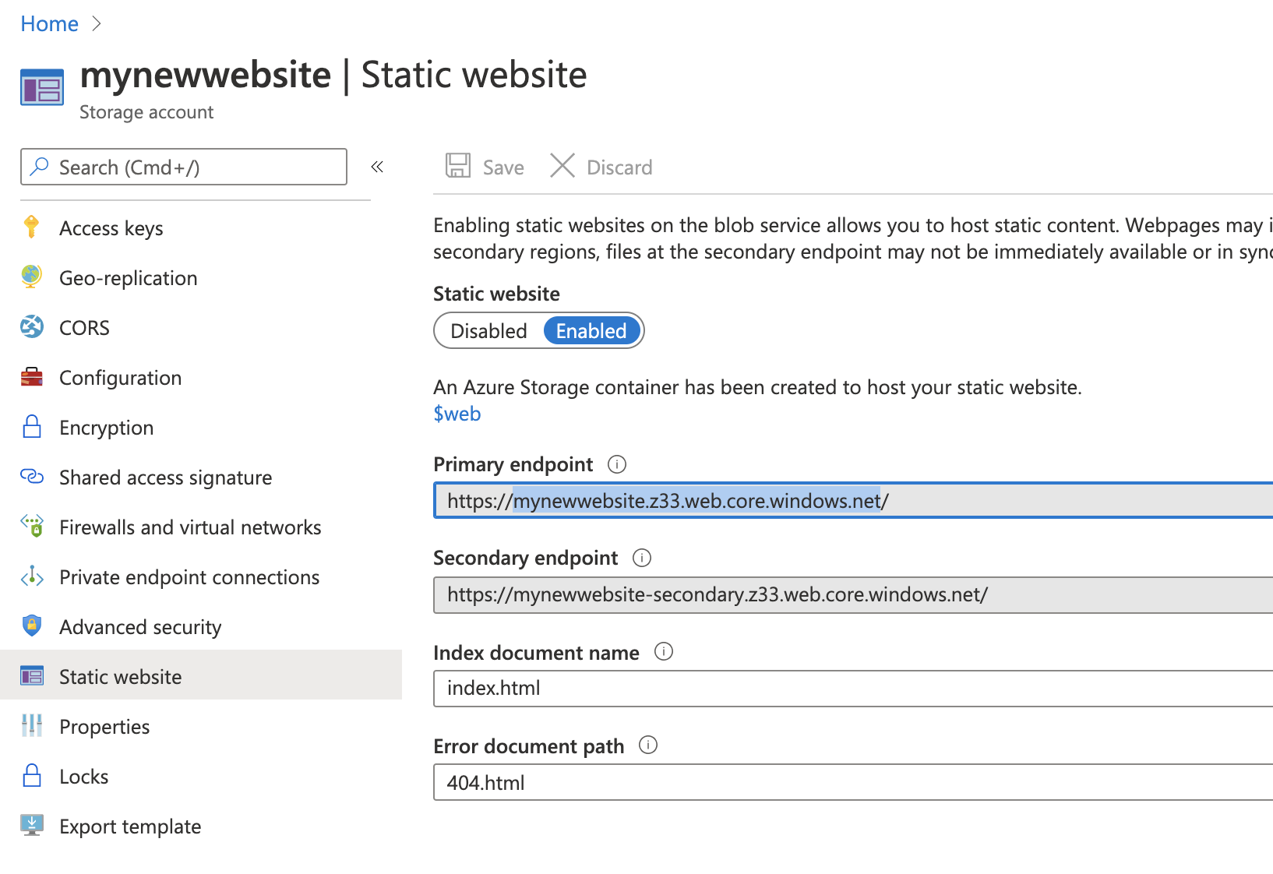The image size is (1273, 874).
Task: Open Advanced security menu item
Action: coord(201,627)
